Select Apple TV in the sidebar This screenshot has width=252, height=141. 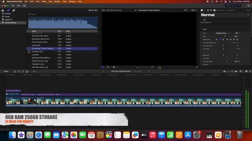point(9,20)
